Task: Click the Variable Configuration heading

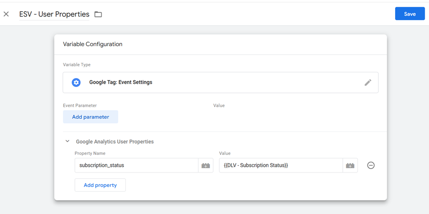Action: tap(92, 44)
